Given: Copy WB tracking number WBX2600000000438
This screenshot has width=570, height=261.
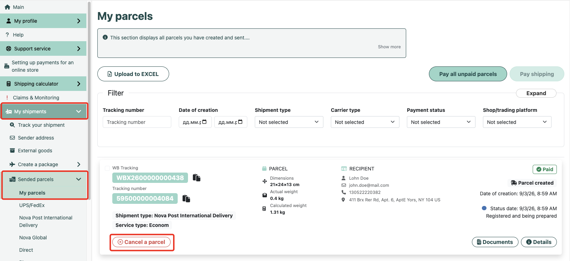Looking at the screenshot, I should [x=197, y=178].
